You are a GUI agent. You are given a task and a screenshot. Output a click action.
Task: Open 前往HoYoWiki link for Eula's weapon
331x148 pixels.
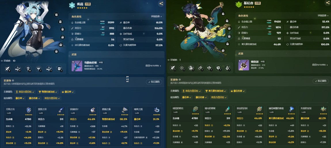(x=153, y=66)
